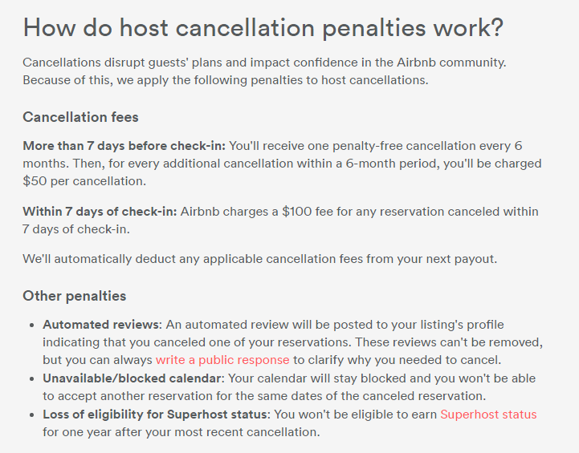Click the bold "More than 7 days before check-in" label

(x=124, y=146)
